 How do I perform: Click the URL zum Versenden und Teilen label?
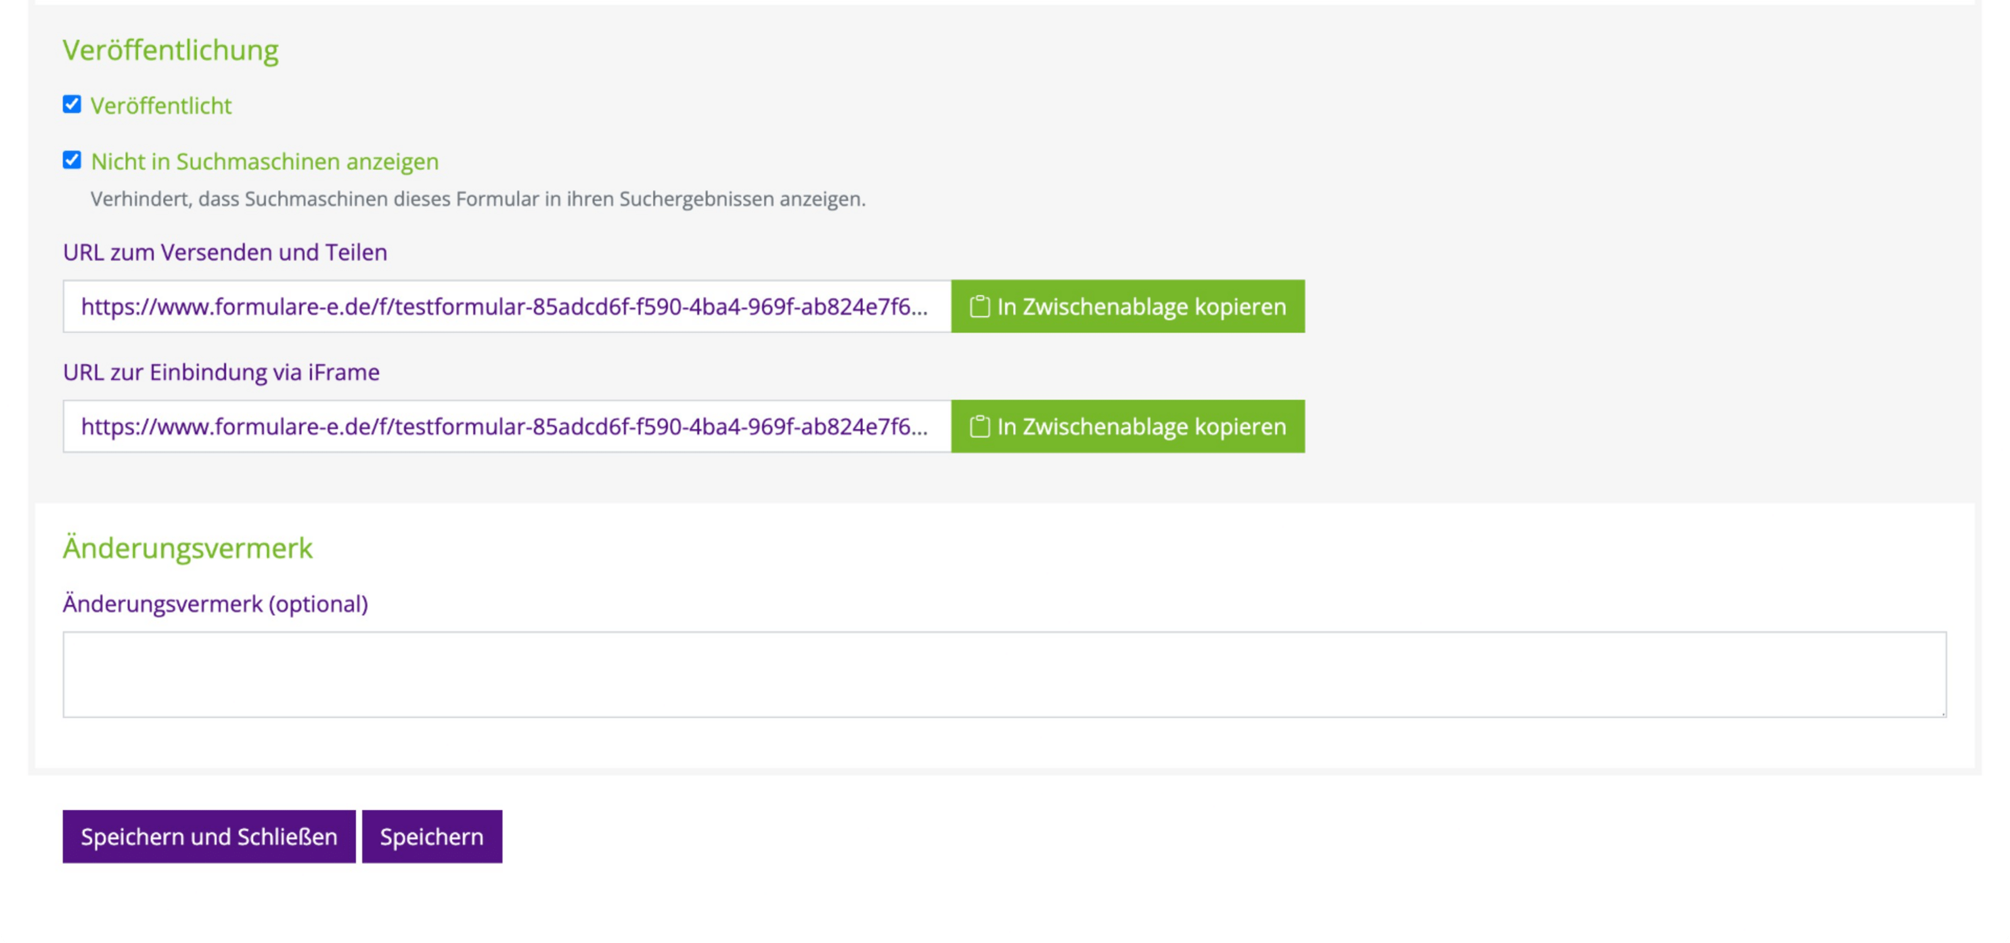(225, 252)
